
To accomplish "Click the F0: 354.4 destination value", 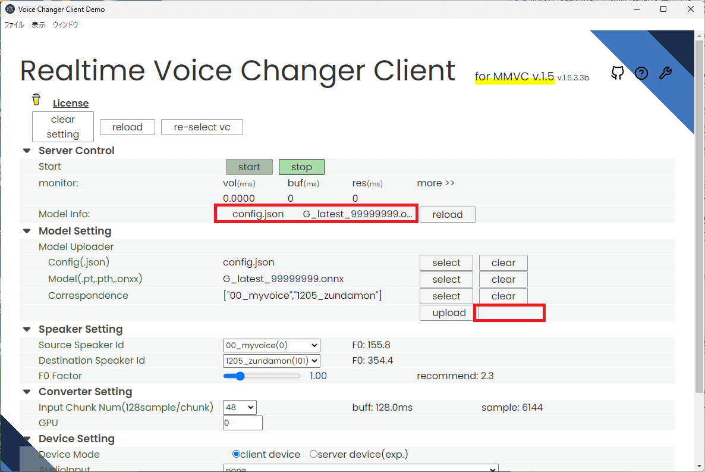I will (372, 360).
